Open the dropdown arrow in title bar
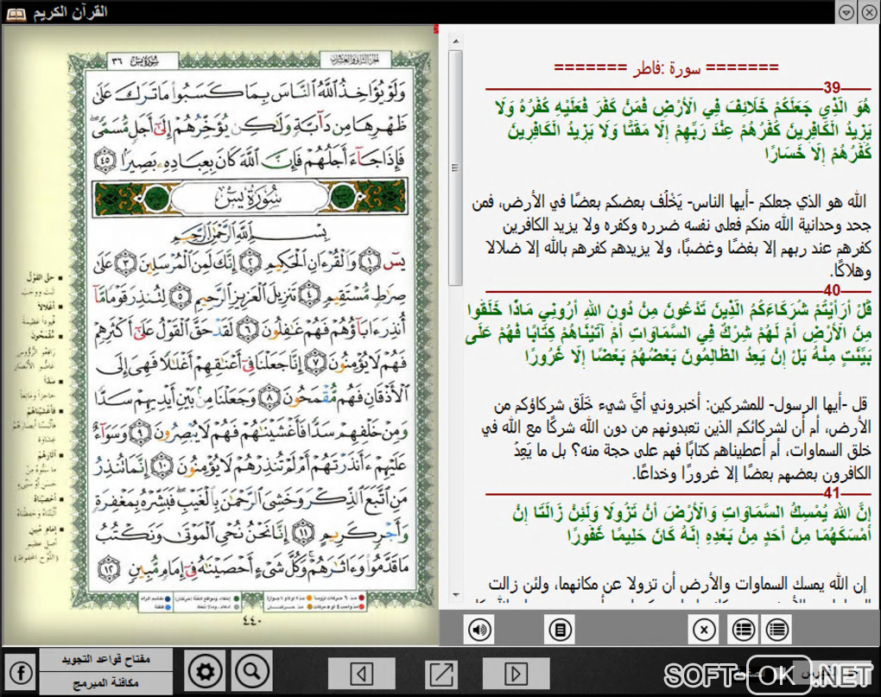881x697 pixels. 846,12
